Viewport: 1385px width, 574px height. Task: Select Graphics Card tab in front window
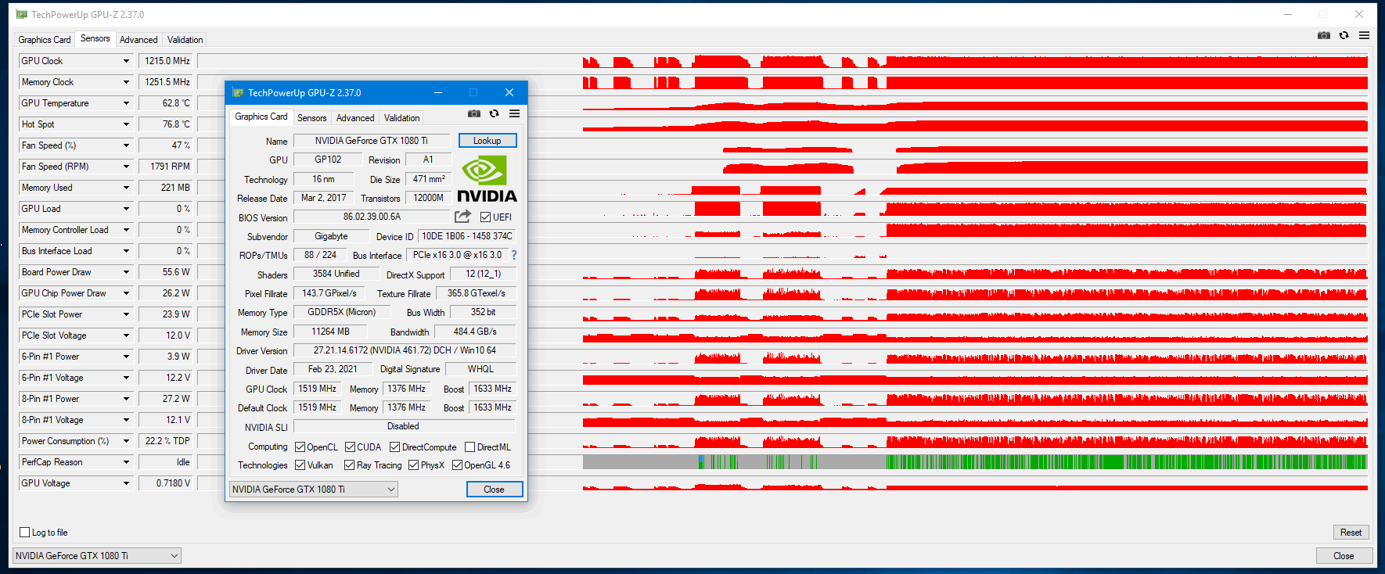tap(261, 117)
